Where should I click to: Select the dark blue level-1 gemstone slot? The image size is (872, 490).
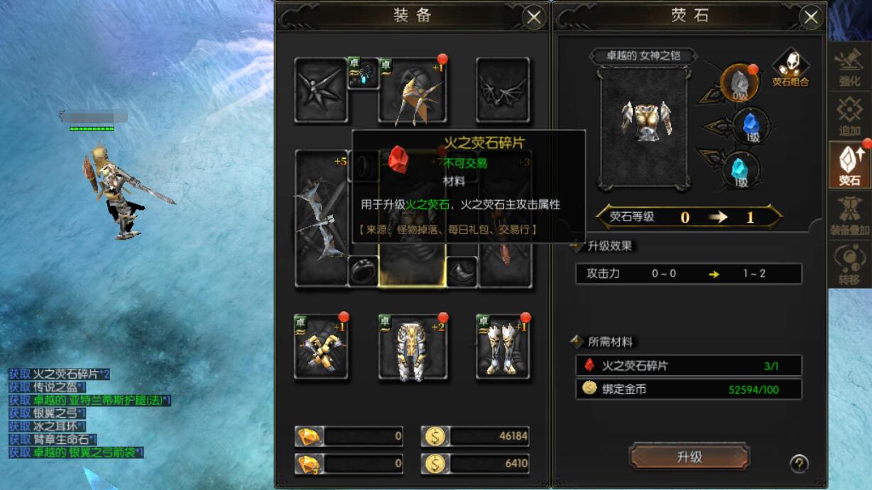(750, 127)
